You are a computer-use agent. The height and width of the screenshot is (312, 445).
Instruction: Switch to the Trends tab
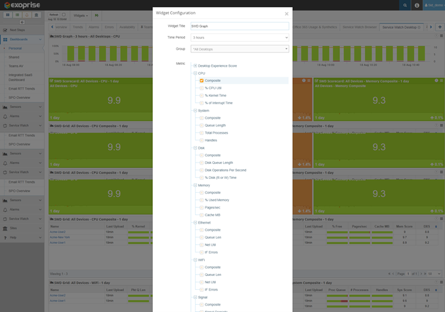pyautogui.click(x=77, y=28)
